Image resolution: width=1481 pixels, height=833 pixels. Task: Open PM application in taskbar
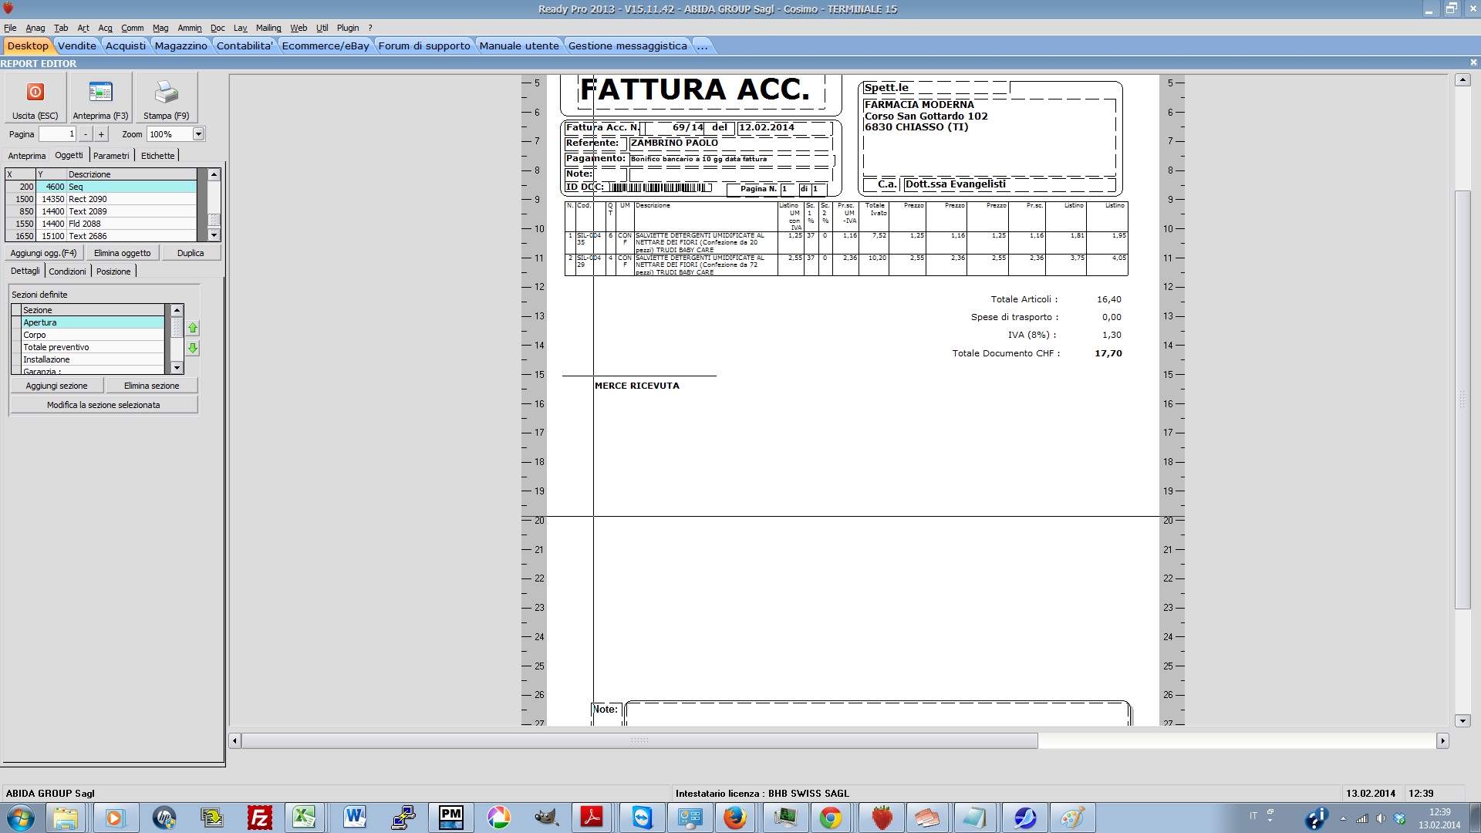click(x=450, y=818)
